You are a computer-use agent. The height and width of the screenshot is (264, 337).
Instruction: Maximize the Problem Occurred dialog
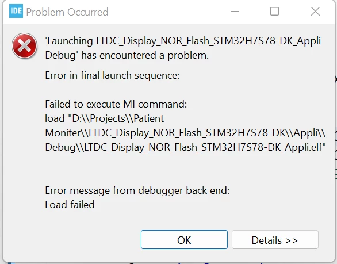(x=274, y=11)
